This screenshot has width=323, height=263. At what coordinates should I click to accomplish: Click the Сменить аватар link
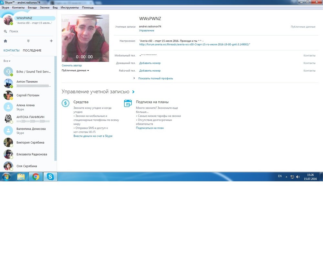(x=72, y=66)
